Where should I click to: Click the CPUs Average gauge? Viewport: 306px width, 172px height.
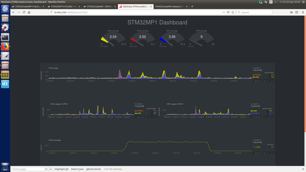[x=113, y=39]
